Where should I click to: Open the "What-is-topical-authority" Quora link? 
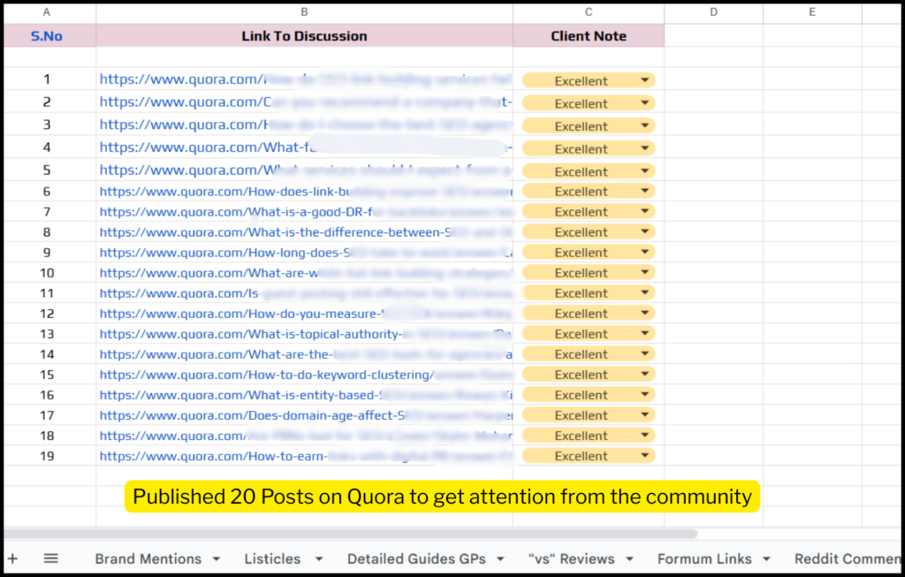click(306, 333)
